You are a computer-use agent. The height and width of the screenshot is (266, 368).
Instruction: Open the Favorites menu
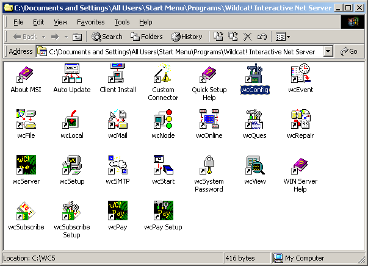(90, 23)
